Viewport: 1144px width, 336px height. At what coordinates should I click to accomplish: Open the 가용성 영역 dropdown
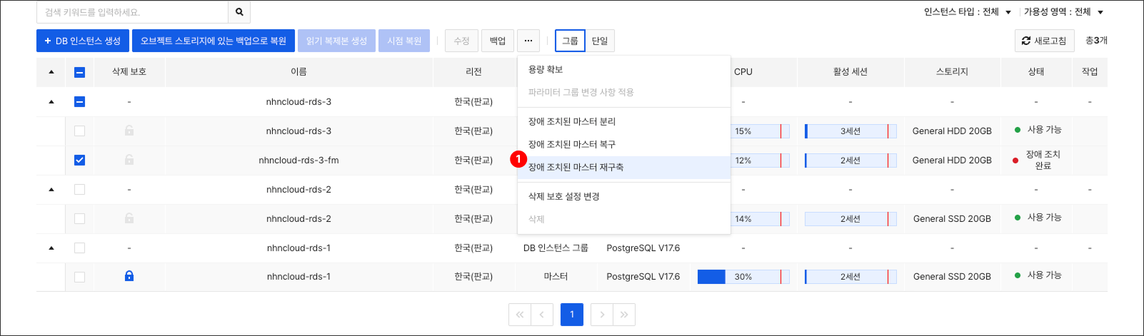[x=1064, y=12]
